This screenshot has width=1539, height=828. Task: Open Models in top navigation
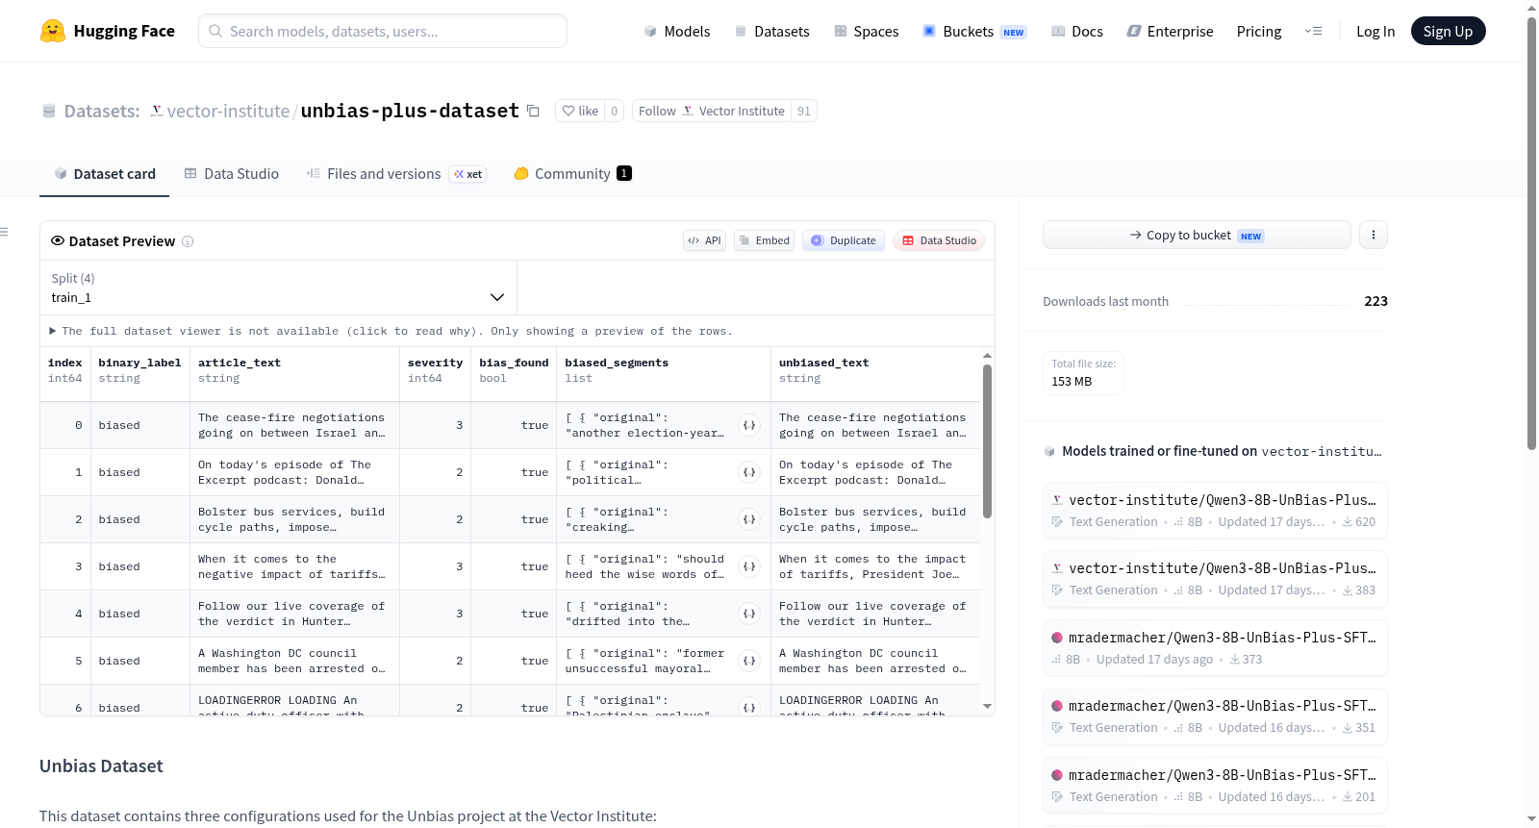click(677, 31)
